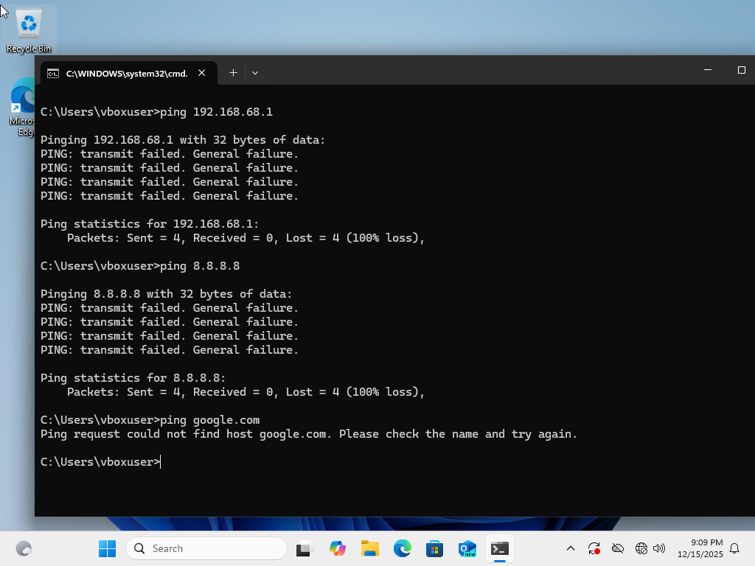Click the Windows Terminal taskbar icon

499,548
